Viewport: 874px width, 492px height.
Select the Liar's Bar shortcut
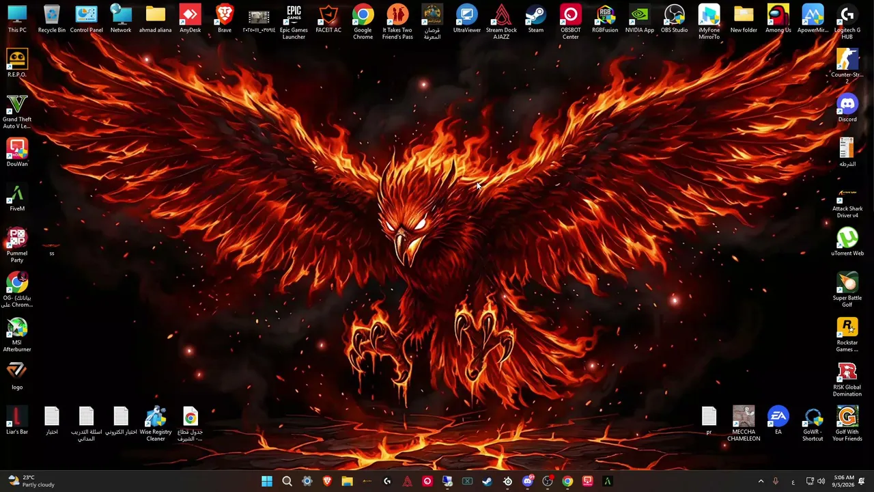[x=17, y=421]
